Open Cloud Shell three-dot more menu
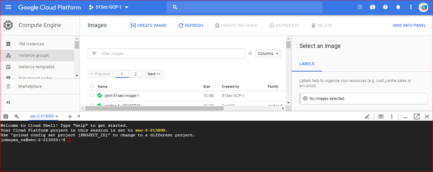The width and height of the screenshot is (433, 172). [x=392, y=117]
